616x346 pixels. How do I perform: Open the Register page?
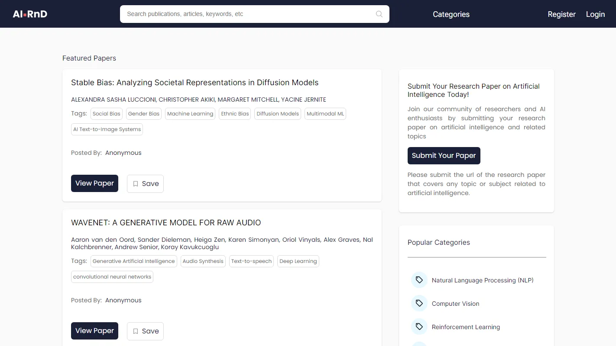[x=561, y=14]
